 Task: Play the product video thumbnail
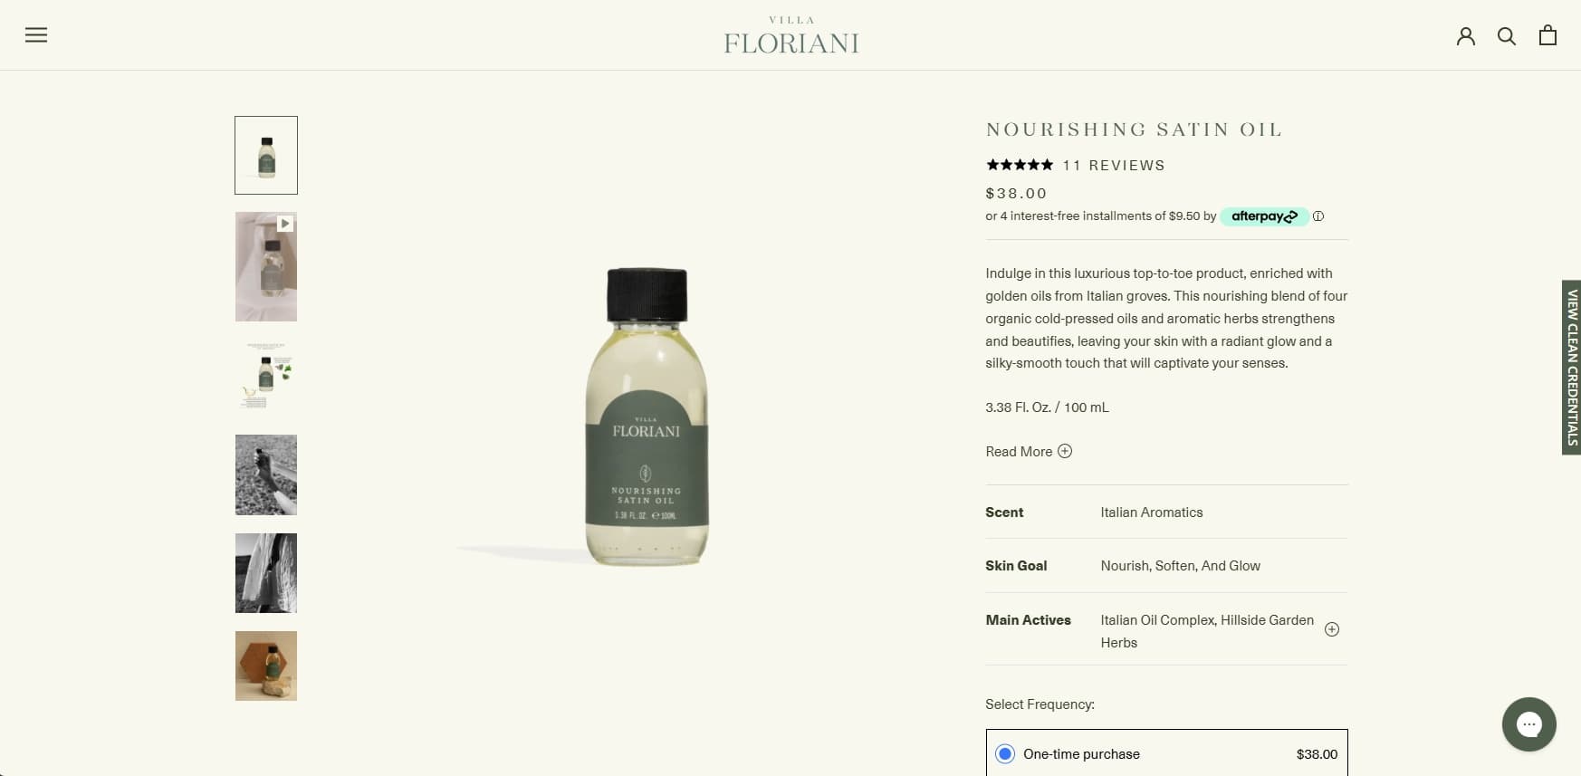[x=266, y=267]
